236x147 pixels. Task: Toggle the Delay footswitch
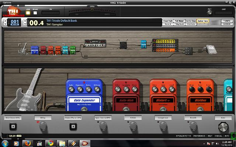43,126
